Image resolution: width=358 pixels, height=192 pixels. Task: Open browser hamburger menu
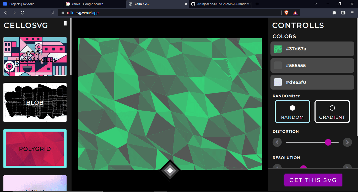[x=352, y=13]
